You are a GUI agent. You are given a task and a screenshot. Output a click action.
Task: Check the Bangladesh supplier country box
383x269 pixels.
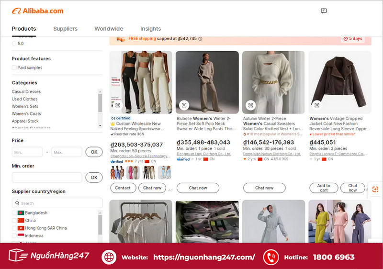pyautogui.click(x=14, y=213)
